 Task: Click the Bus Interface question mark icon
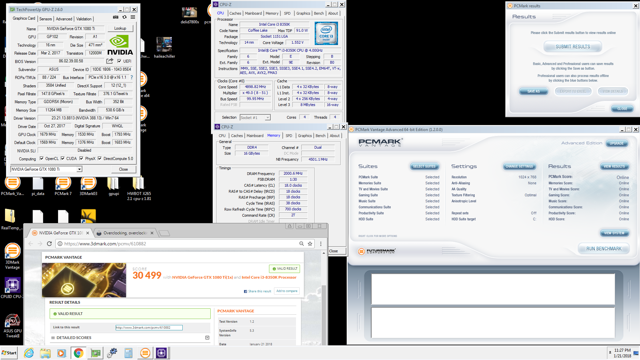point(132,77)
